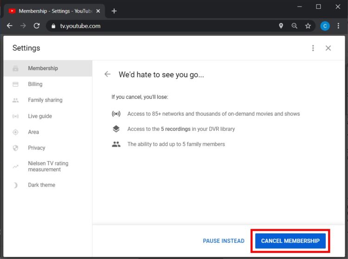Click the Settings dialog title
The height and width of the screenshot is (259, 348).
26,48
